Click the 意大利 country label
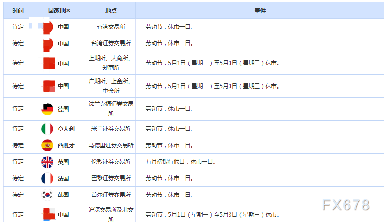This screenshot has width=384, height=222. point(66,129)
